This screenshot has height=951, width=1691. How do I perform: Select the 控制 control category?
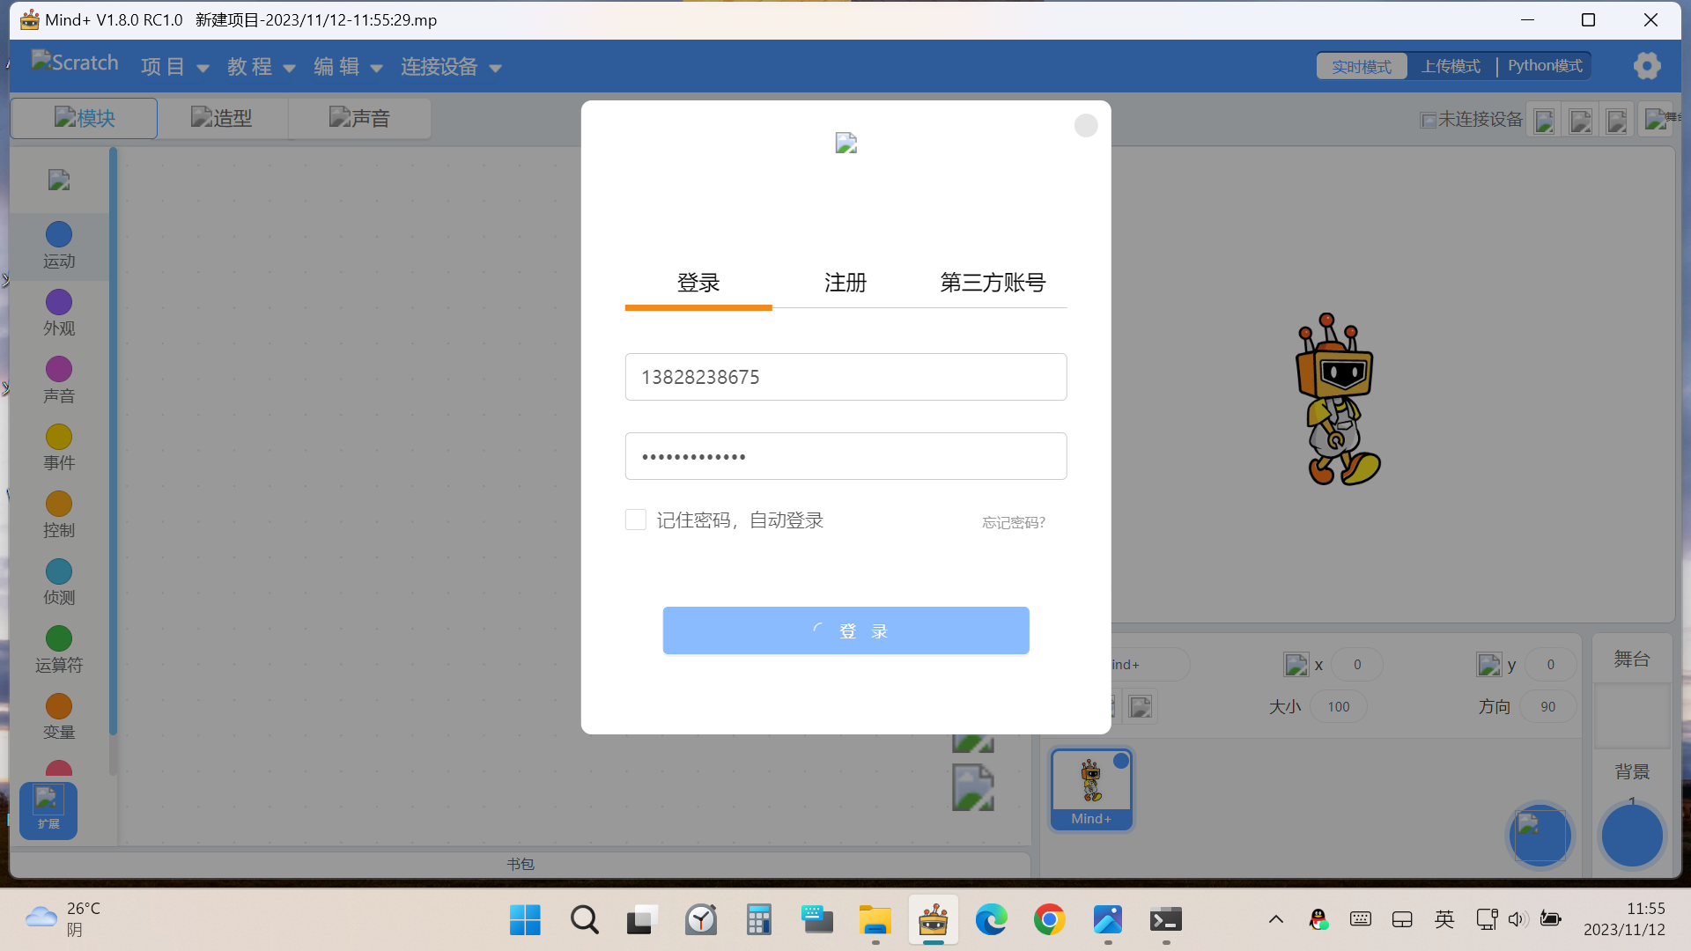(x=59, y=515)
